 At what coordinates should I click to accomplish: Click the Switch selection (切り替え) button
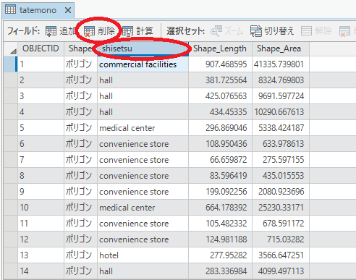click(272, 31)
